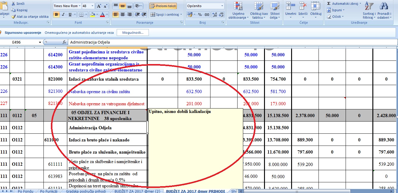Image resolution: width=398 pixels, height=193 pixels.
Task: Toggle Prelomi tekst wrap text
Action: [x=163, y=6]
